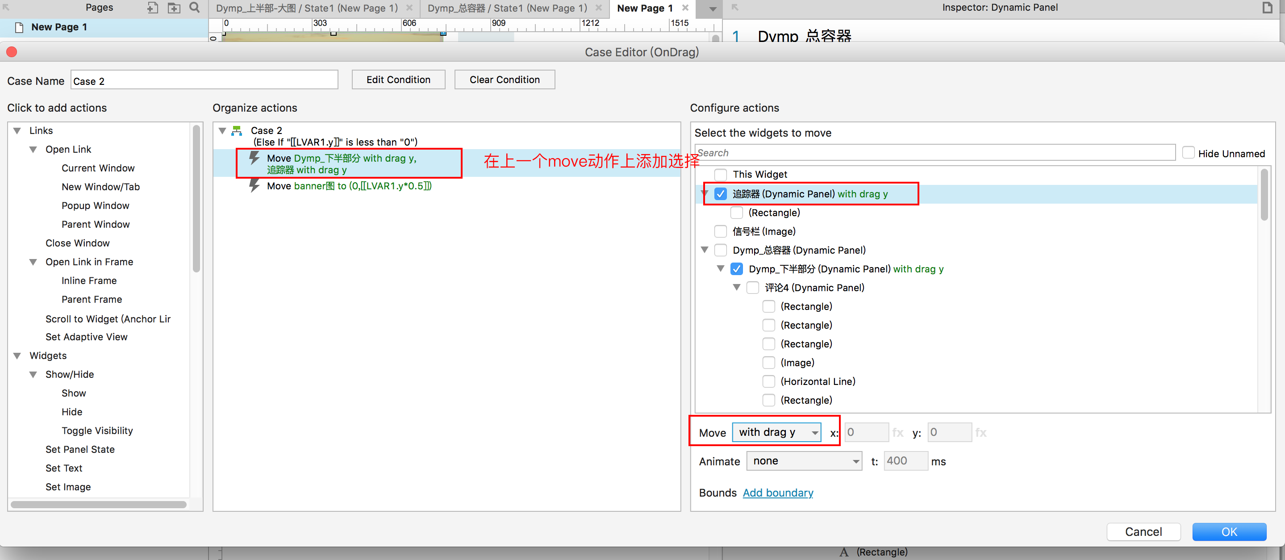The image size is (1285, 560).
Task: Click the add page icon in Pages panel
Action: tap(153, 8)
